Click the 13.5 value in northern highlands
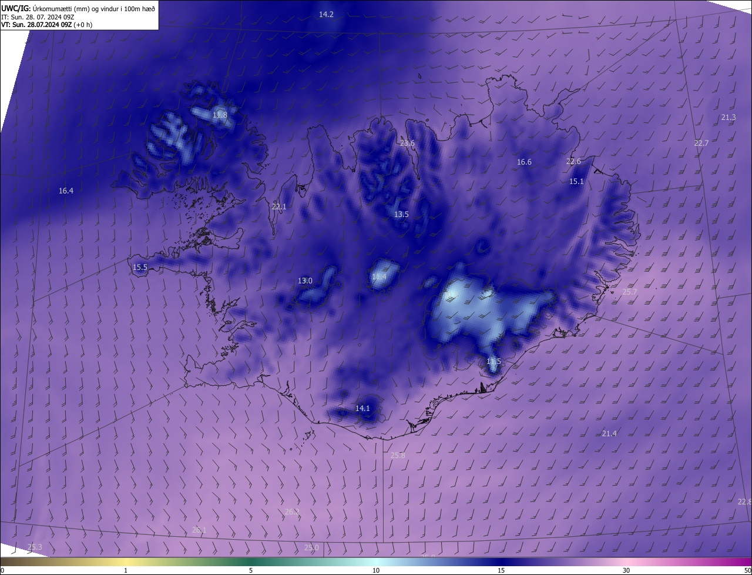 coord(401,214)
